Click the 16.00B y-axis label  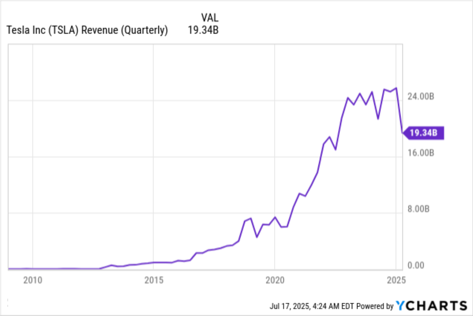click(421, 153)
